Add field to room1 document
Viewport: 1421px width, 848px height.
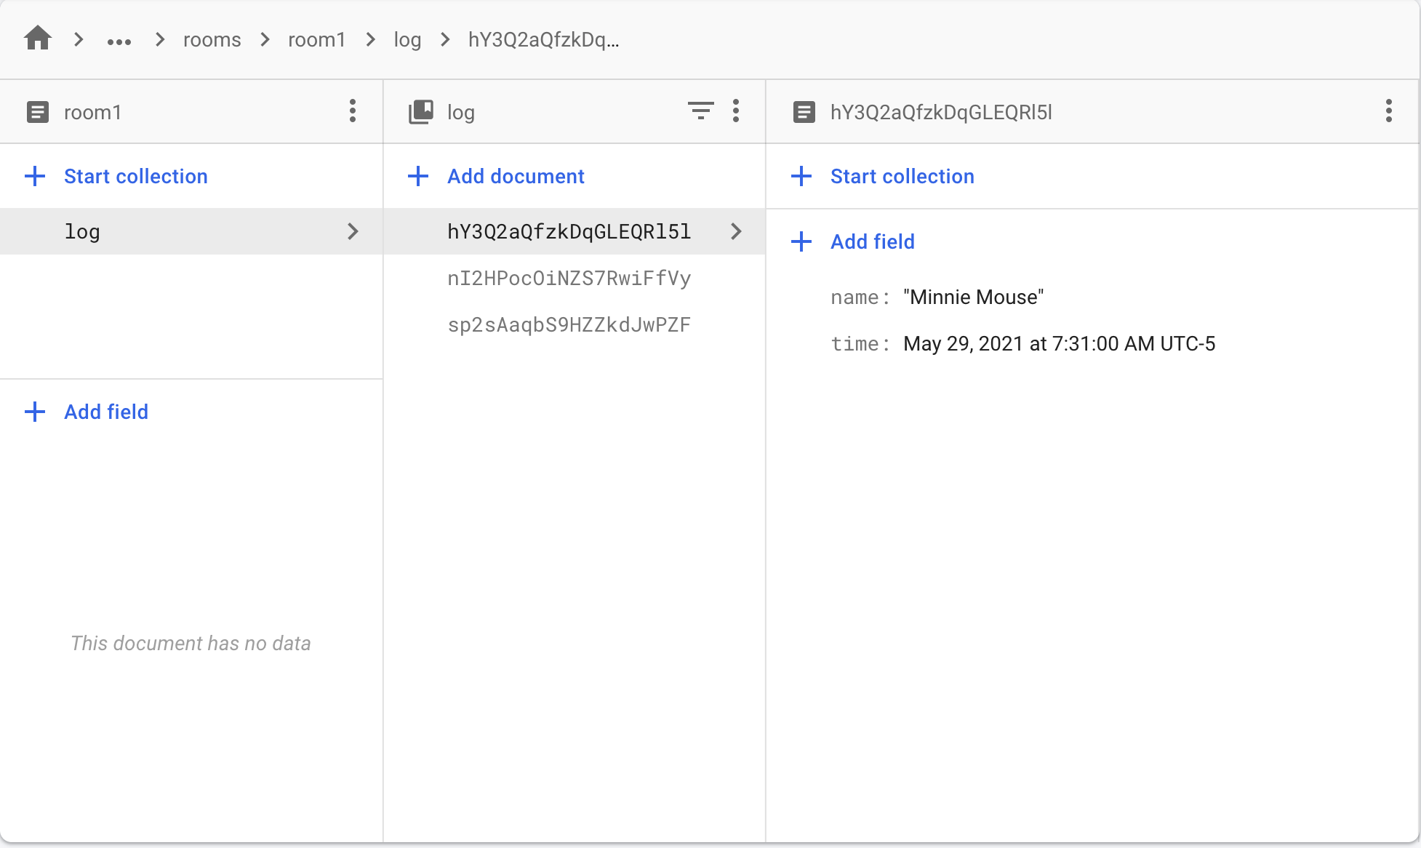105,412
